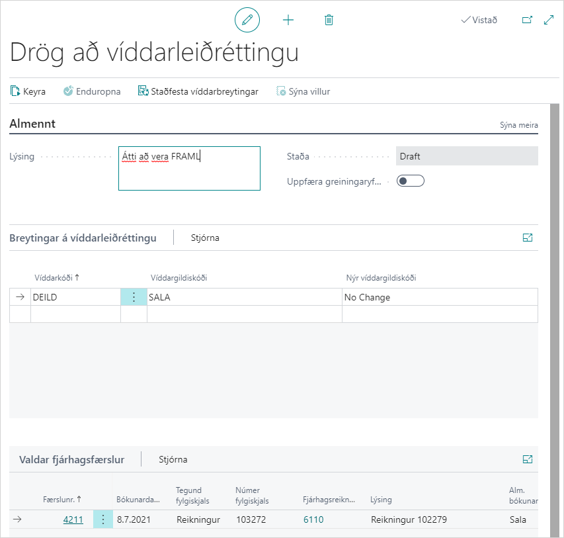Image resolution: width=564 pixels, height=538 pixels.
Task: Click into the Lýsing description text field
Action: 189,168
